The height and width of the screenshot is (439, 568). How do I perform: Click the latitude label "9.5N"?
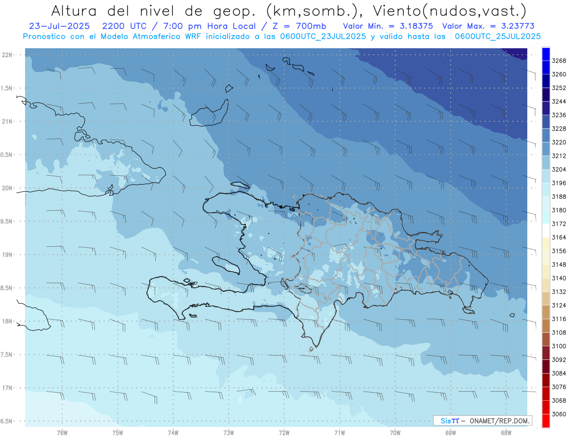point(7,222)
